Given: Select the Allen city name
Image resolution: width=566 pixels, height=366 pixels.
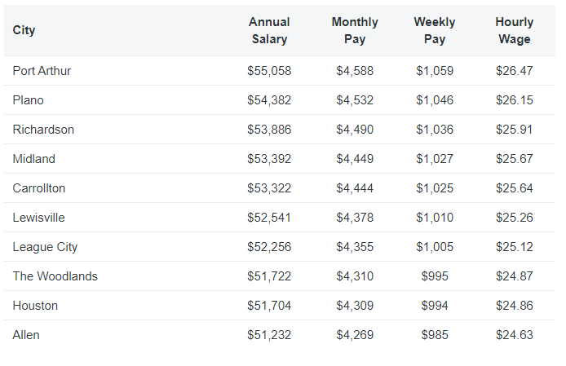Looking at the screenshot, I should point(26,335).
